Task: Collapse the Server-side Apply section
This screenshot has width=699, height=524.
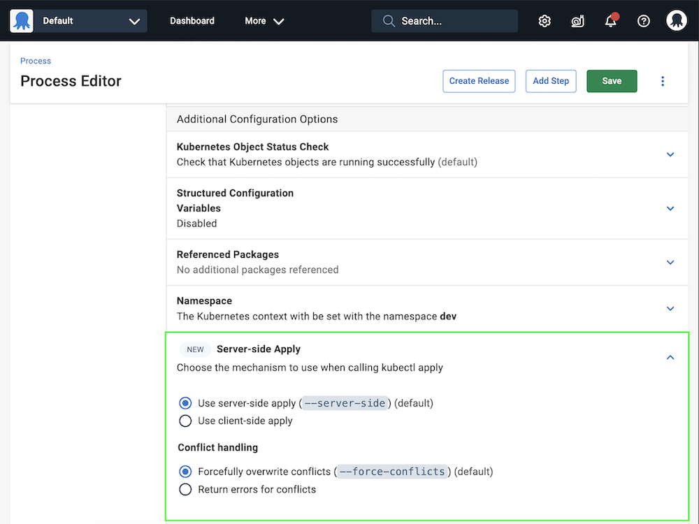Action: [x=670, y=357]
